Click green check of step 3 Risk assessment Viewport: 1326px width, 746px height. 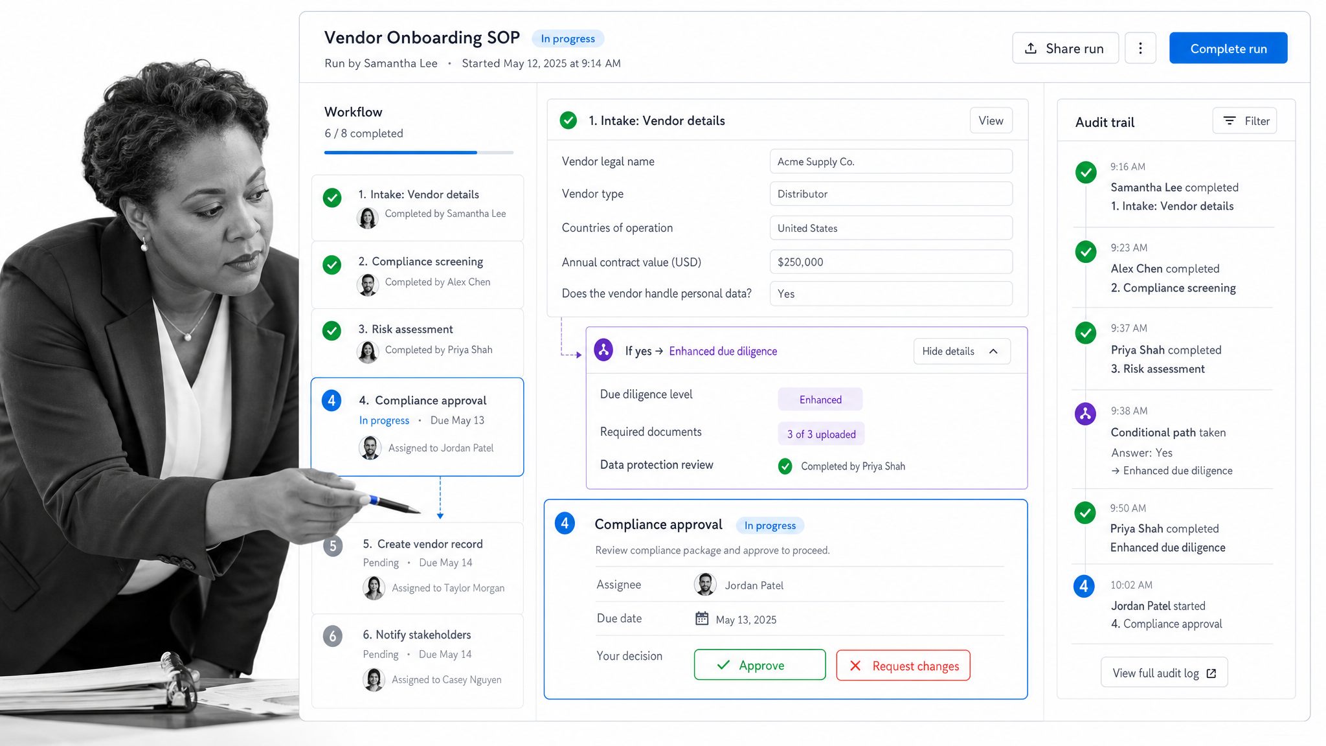pyautogui.click(x=332, y=331)
